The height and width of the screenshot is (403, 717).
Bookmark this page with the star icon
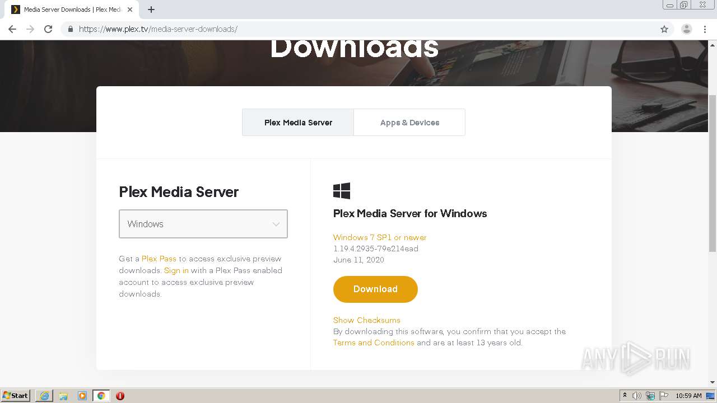point(664,29)
